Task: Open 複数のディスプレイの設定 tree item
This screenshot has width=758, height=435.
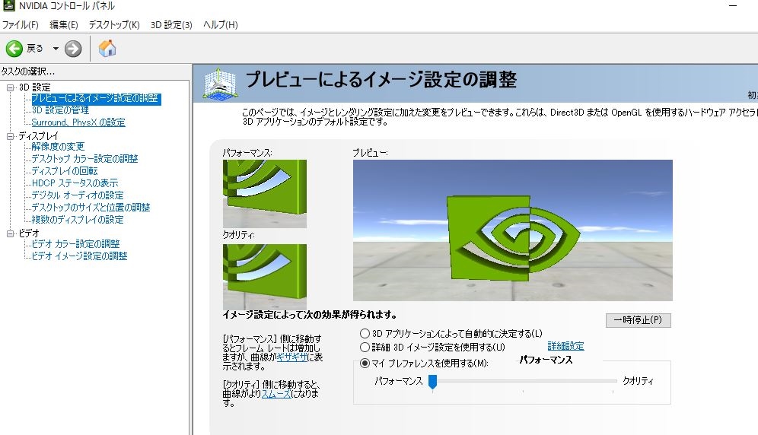Action: click(78, 220)
